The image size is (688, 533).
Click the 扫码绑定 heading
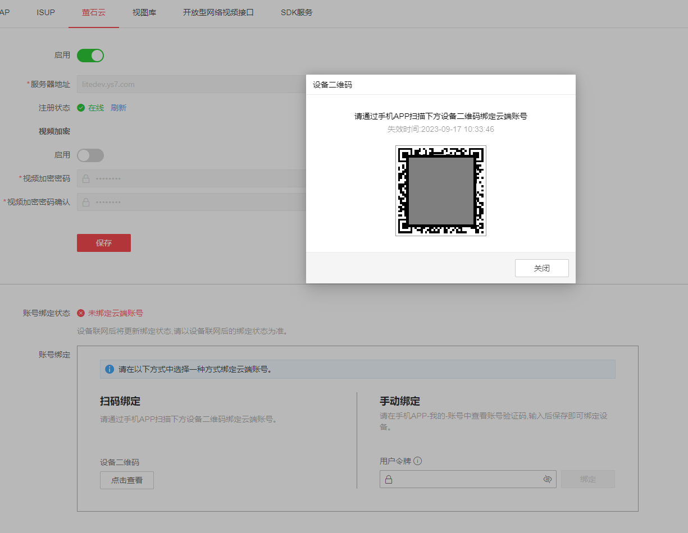tap(120, 401)
